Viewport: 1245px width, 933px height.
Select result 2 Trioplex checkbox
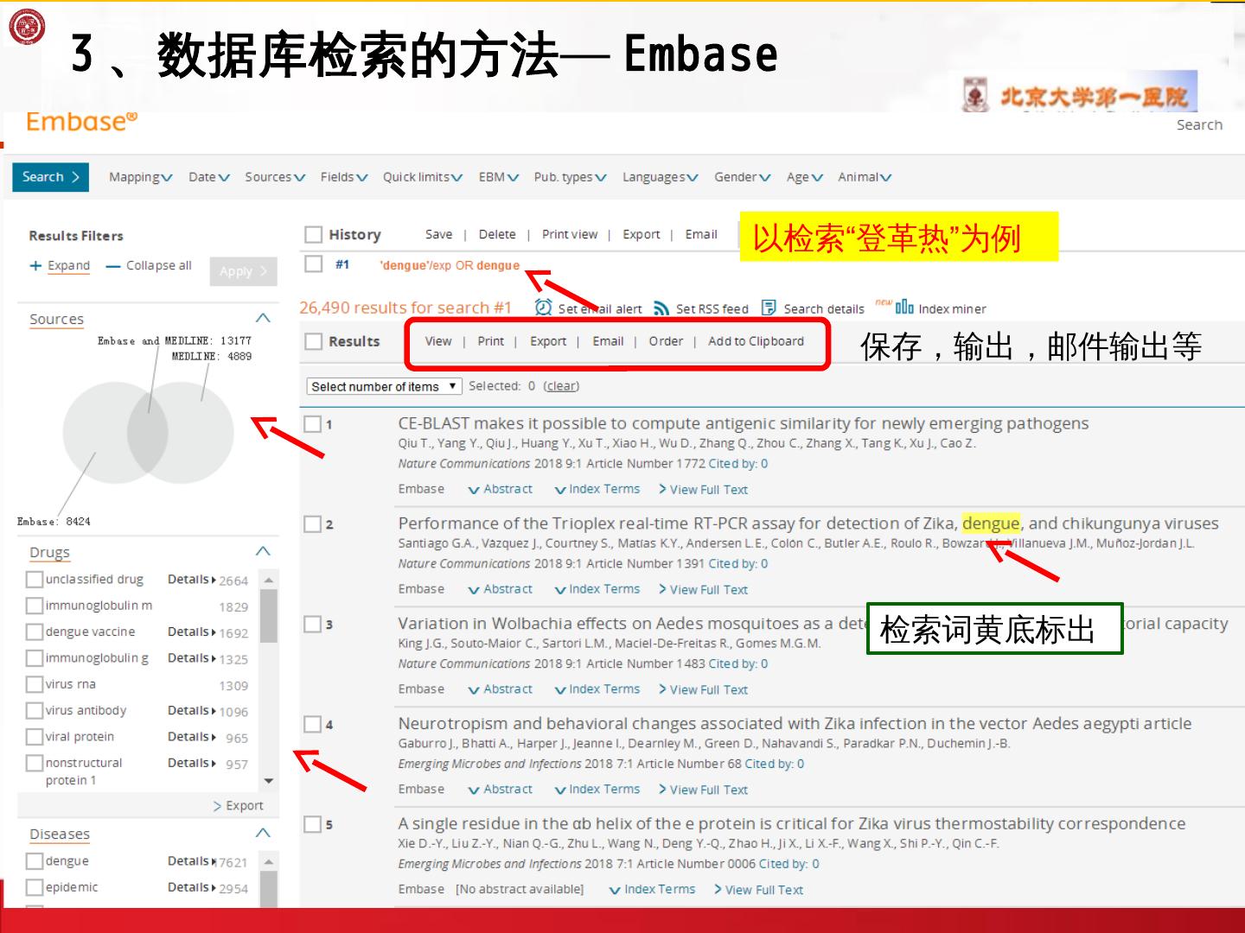pos(313,524)
